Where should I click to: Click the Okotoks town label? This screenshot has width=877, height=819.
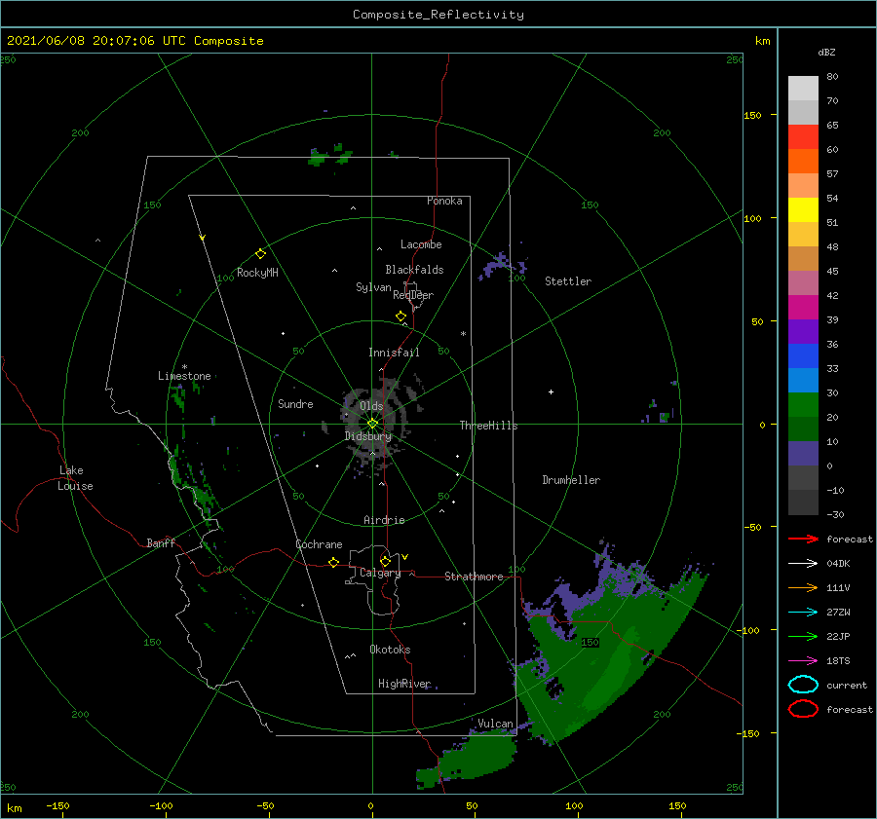[x=390, y=650]
